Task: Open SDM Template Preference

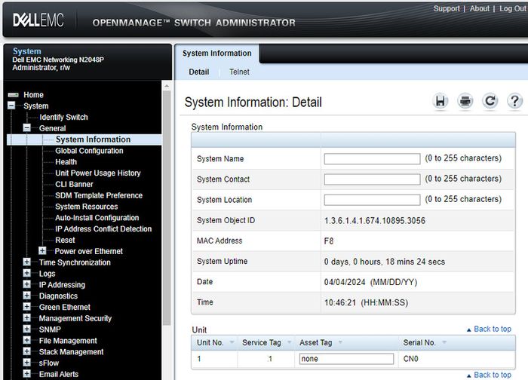Action: 99,195
